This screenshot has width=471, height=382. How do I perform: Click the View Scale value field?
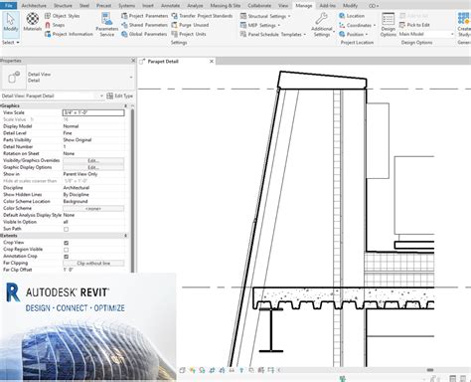click(x=93, y=112)
